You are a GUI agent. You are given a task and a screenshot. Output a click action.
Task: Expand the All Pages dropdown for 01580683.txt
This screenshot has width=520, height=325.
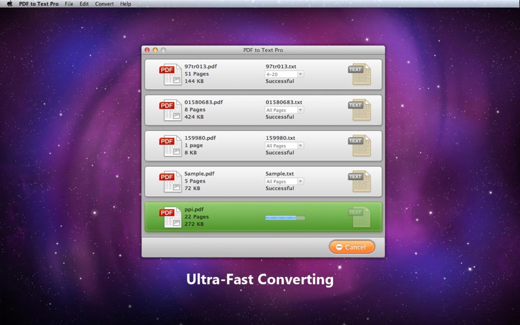tap(284, 110)
